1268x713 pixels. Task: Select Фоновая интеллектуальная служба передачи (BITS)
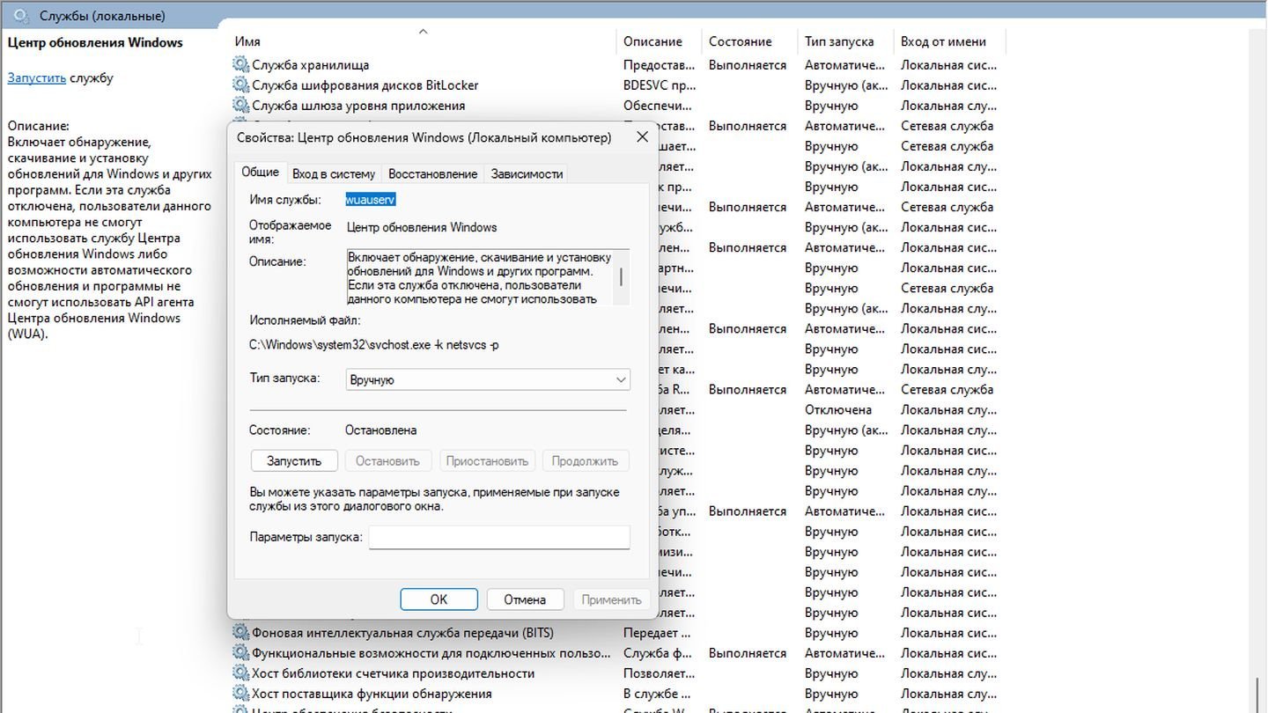tap(402, 632)
